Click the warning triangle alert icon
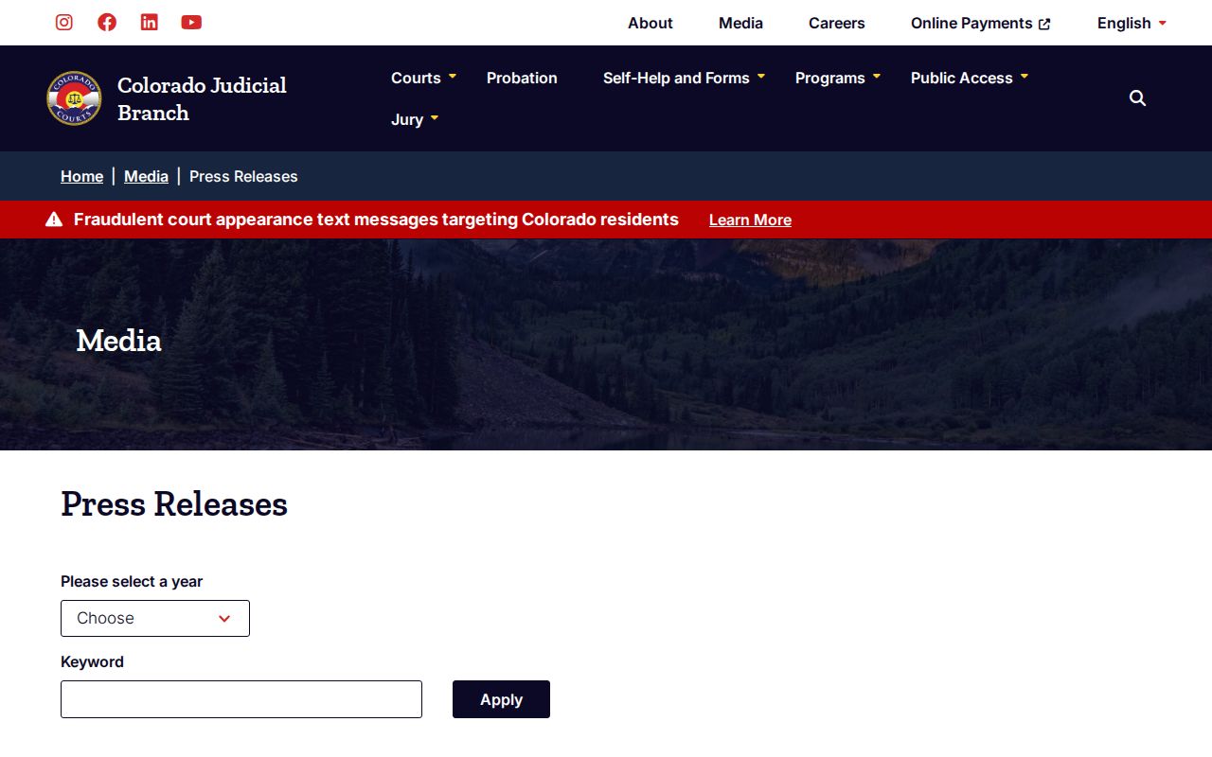The width and height of the screenshot is (1212, 757). 54,220
